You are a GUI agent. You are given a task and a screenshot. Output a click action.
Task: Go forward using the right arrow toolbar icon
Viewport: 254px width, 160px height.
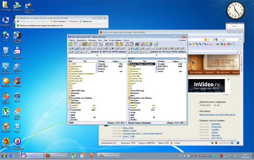[x=111, y=44]
